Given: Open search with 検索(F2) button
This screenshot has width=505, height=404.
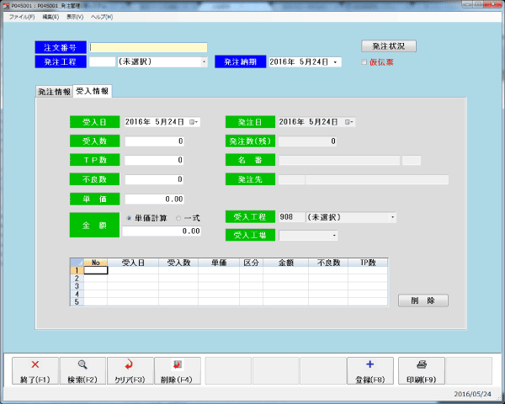Looking at the screenshot, I should click(82, 371).
